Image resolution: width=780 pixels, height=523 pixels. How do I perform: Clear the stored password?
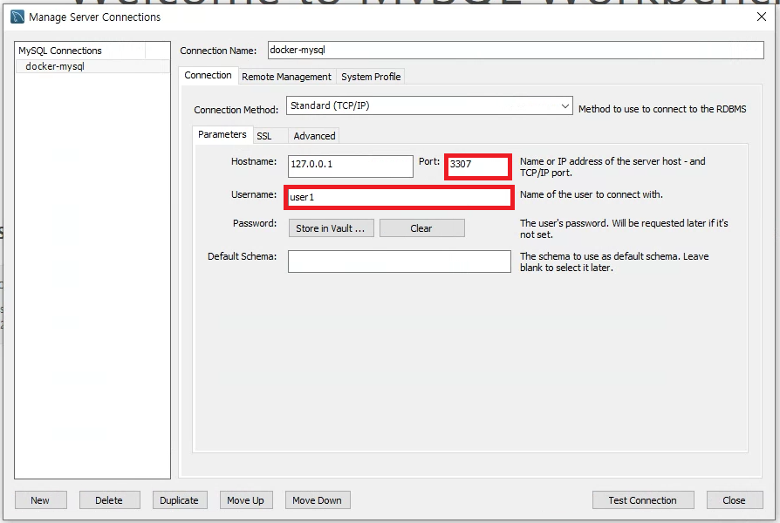pyautogui.click(x=421, y=228)
